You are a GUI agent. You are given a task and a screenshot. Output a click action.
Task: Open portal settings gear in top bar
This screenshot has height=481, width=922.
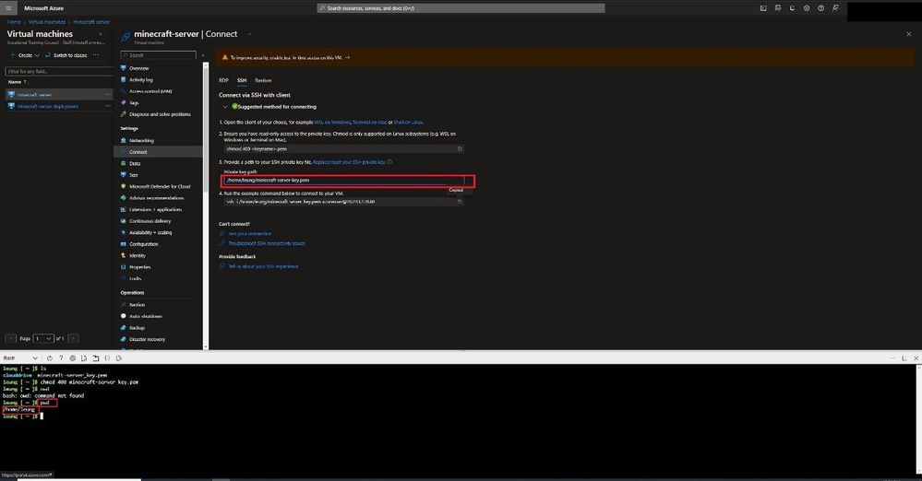pos(807,8)
